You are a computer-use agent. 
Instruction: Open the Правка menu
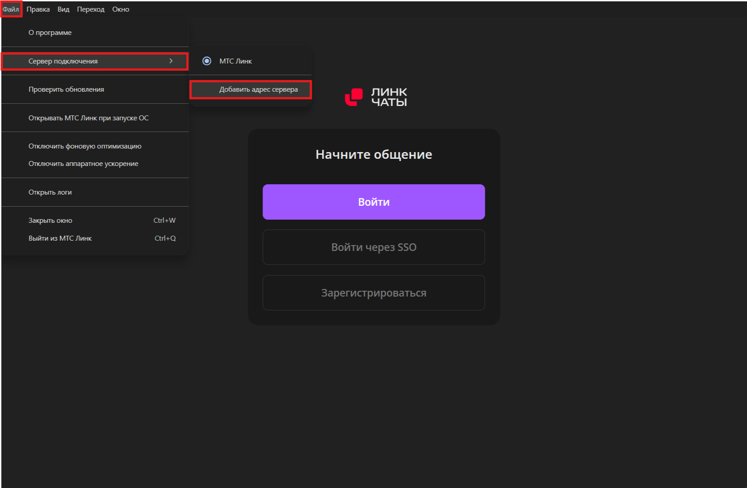[38, 9]
